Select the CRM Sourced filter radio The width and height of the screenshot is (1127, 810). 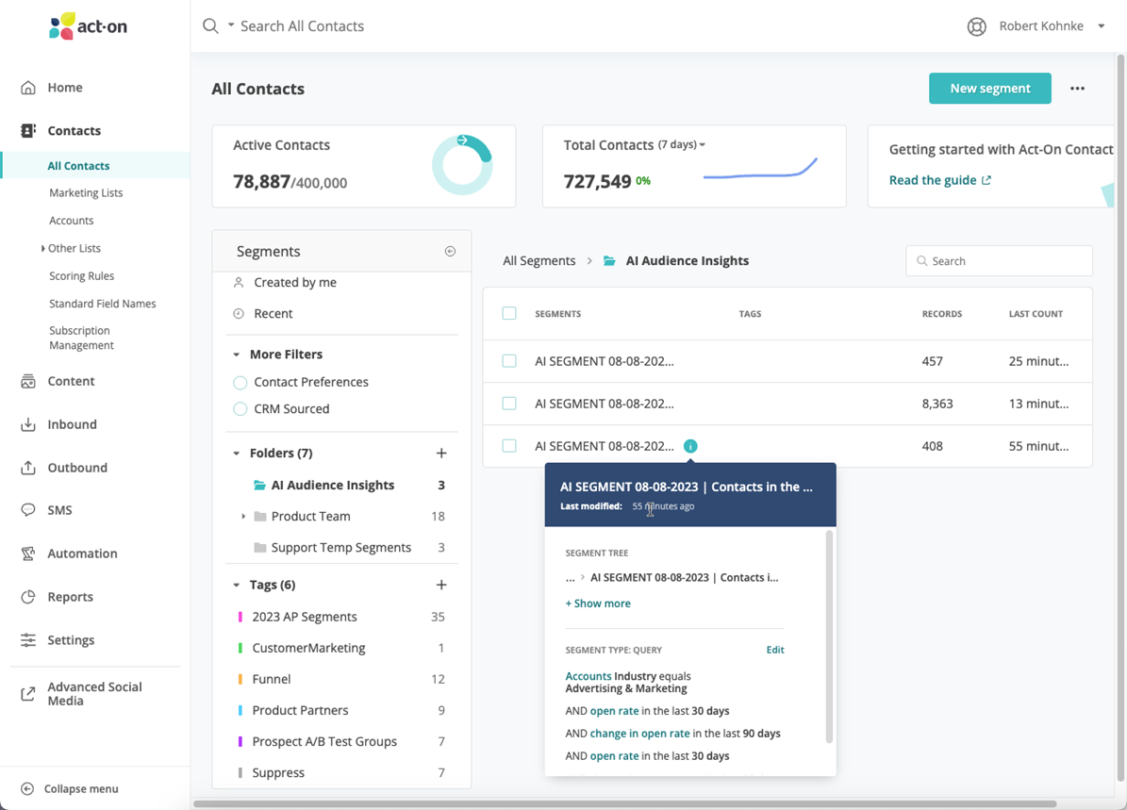[x=240, y=409]
